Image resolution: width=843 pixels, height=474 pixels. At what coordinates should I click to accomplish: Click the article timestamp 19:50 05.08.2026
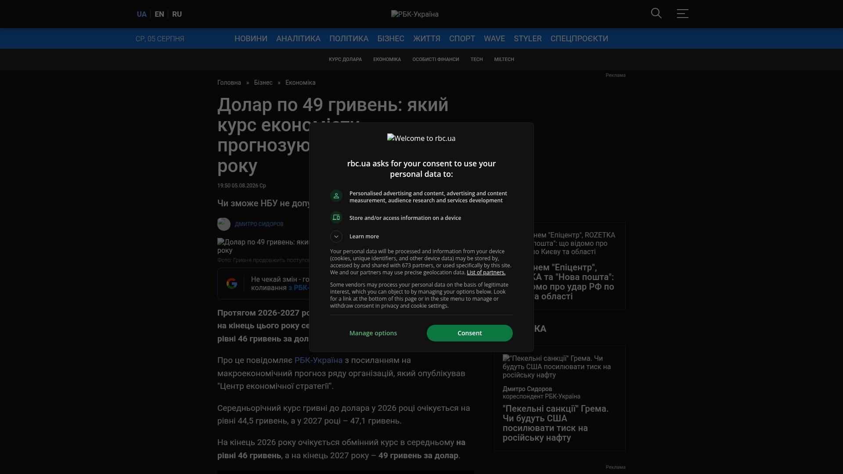coord(241,186)
